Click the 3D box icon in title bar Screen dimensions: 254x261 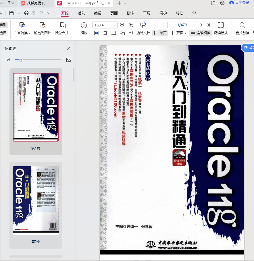[x=222, y=3]
